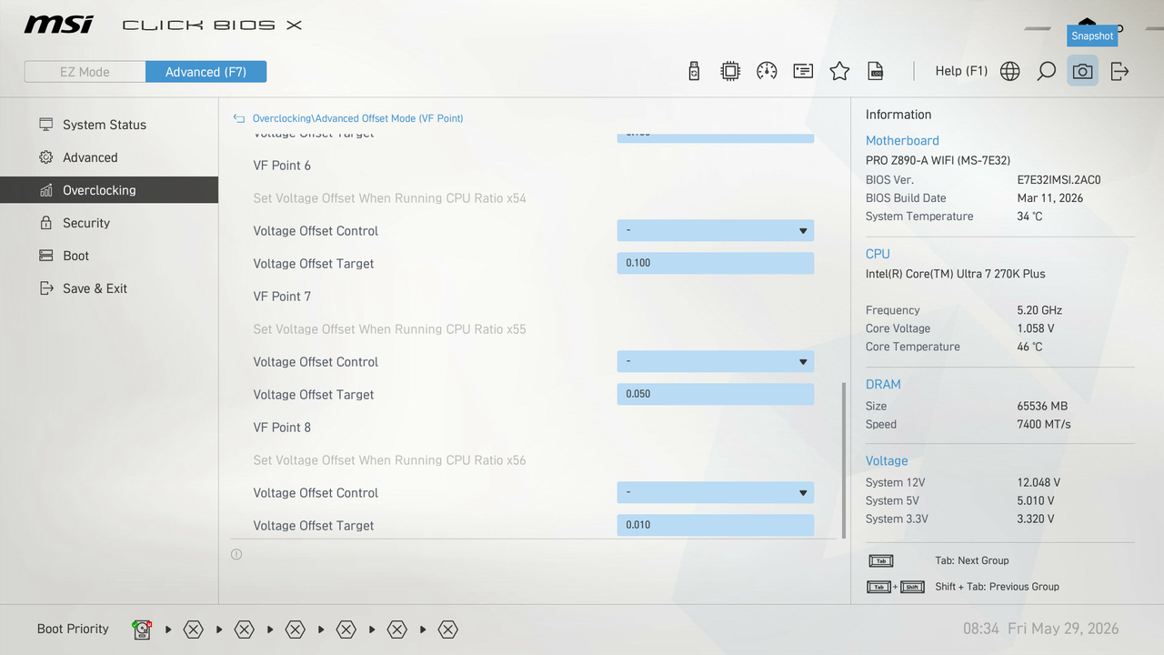Click the Intel(R) Core(TM) Ultra 7 270K Plus text
This screenshot has height=655, width=1164.
(x=956, y=274)
